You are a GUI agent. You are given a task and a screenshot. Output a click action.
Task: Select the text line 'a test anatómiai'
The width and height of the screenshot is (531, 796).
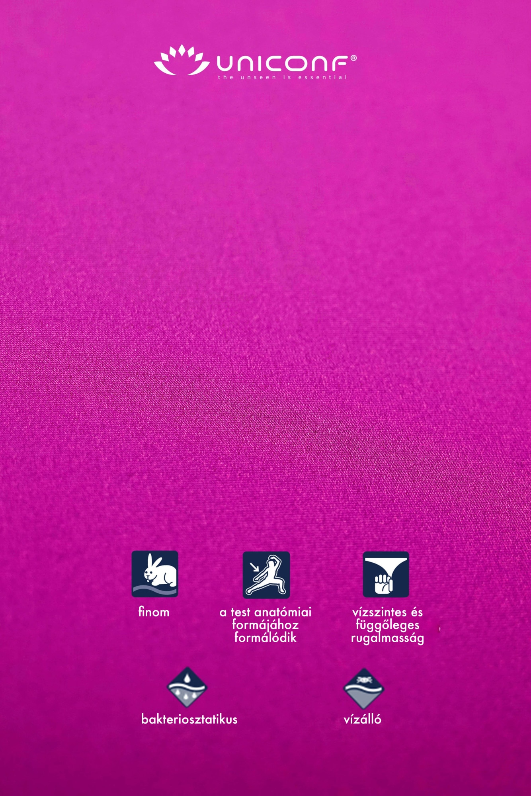point(265,612)
